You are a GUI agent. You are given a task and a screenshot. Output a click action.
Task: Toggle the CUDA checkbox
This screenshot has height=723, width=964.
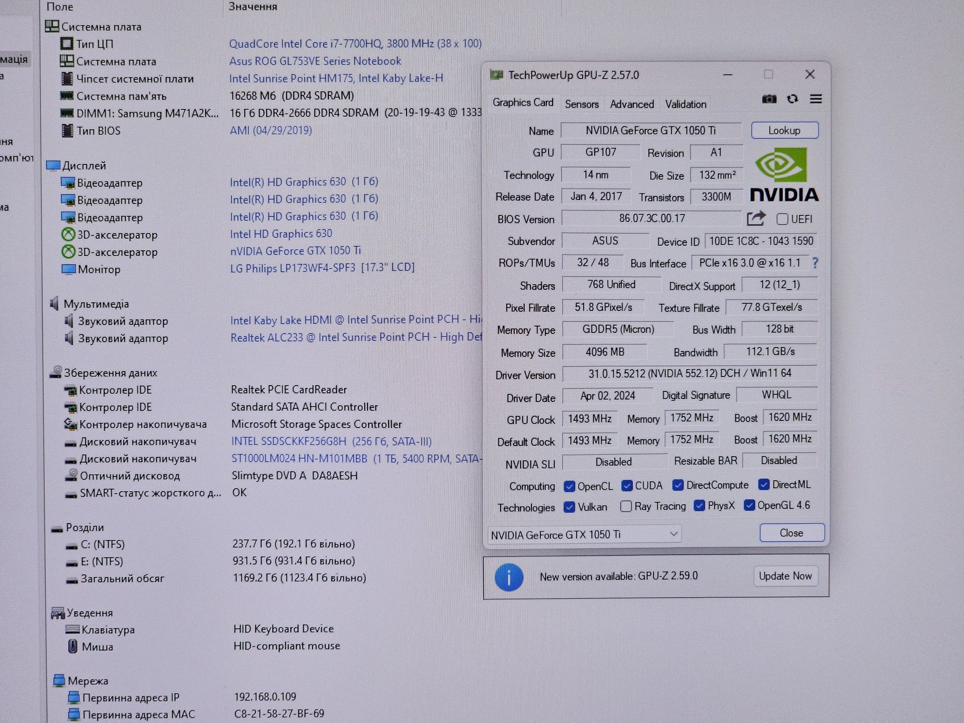627,485
